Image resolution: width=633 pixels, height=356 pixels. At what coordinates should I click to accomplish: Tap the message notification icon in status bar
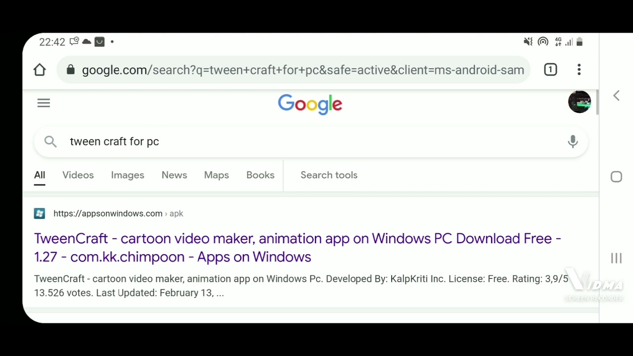click(x=74, y=42)
